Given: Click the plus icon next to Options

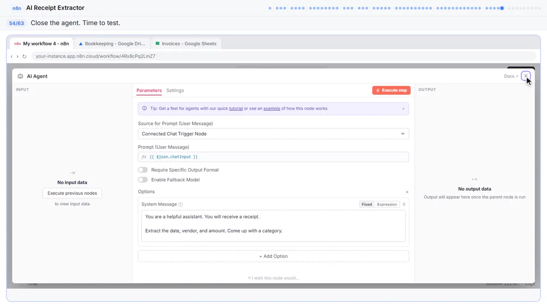Looking at the screenshot, I should (407, 192).
